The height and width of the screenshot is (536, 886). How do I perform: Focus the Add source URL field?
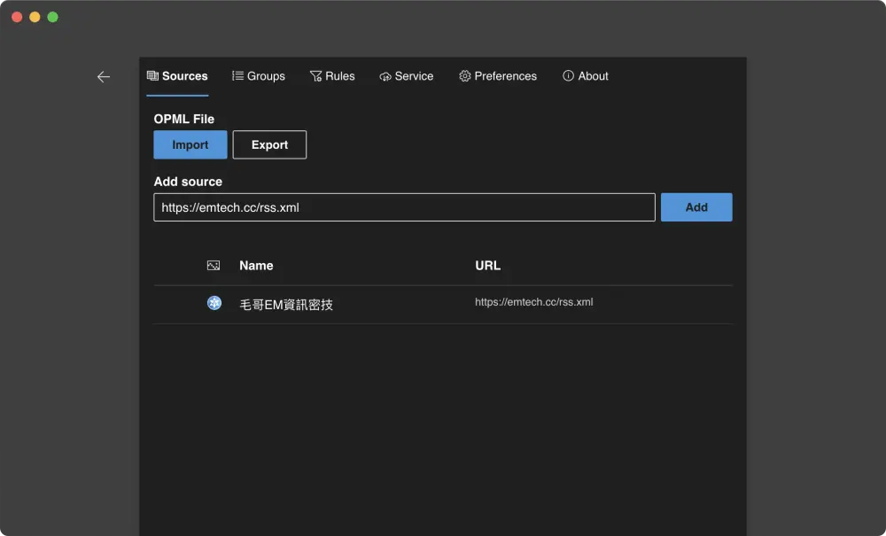405,207
